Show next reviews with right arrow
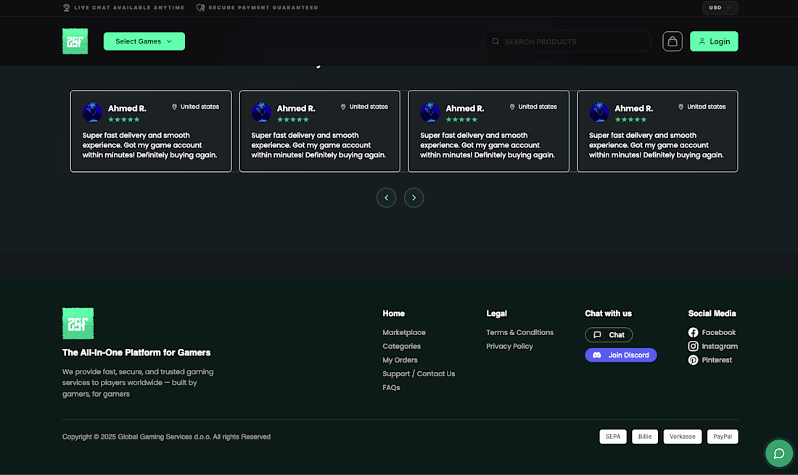 (x=414, y=198)
